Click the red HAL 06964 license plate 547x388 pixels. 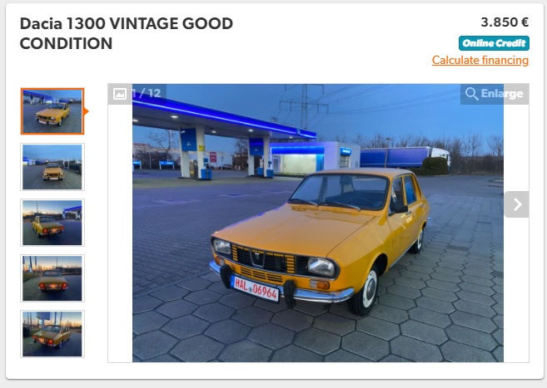click(256, 288)
